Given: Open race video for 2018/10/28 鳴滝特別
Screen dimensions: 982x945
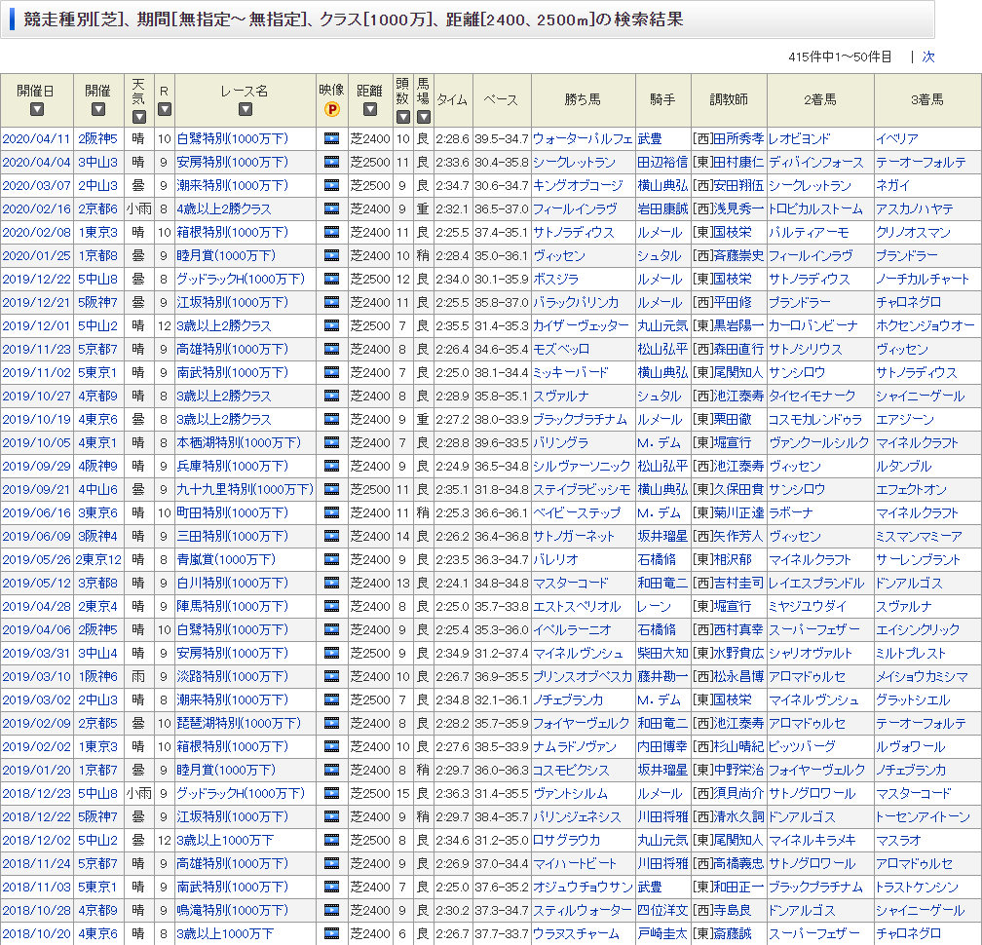Looking at the screenshot, I should [x=331, y=910].
